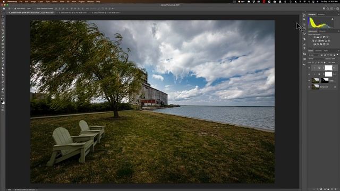The height and width of the screenshot is (191, 340).
Task: Toggle Show Transform Controls checkbox
Action: click(x=36, y=8)
